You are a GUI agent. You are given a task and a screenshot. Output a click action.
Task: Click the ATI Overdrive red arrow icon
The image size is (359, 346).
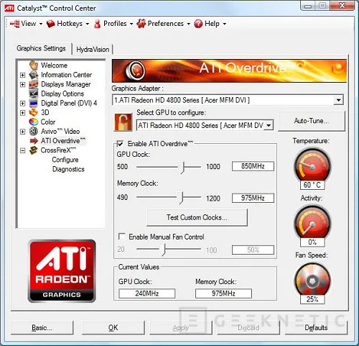[x=34, y=141]
